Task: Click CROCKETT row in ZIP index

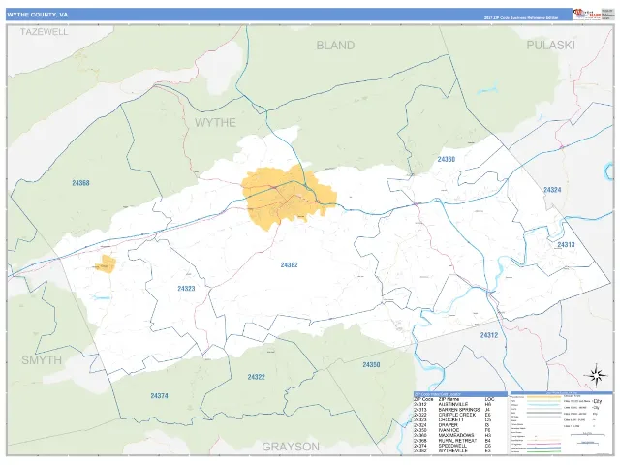Action: click(x=453, y=419)
